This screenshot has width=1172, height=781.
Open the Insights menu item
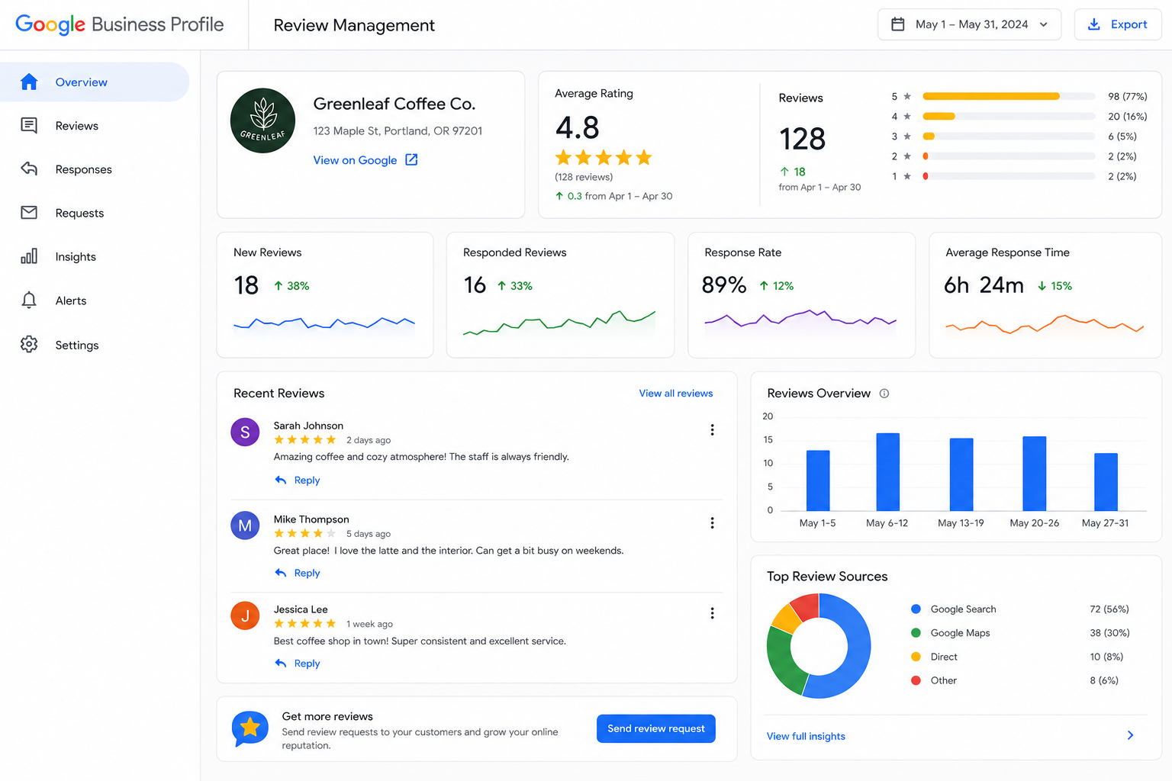coord(95,256)
